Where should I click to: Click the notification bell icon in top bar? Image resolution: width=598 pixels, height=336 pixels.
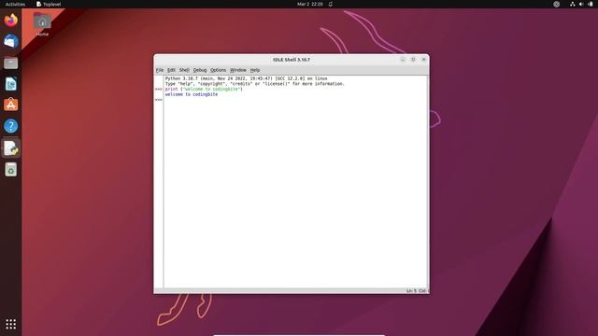[330, 4]
